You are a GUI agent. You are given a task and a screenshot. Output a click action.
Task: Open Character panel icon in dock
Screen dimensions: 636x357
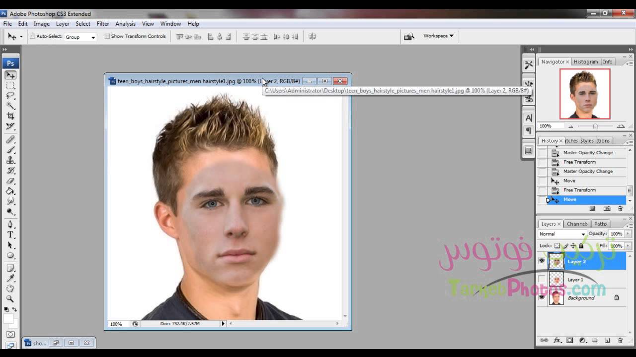pos(529,118)
